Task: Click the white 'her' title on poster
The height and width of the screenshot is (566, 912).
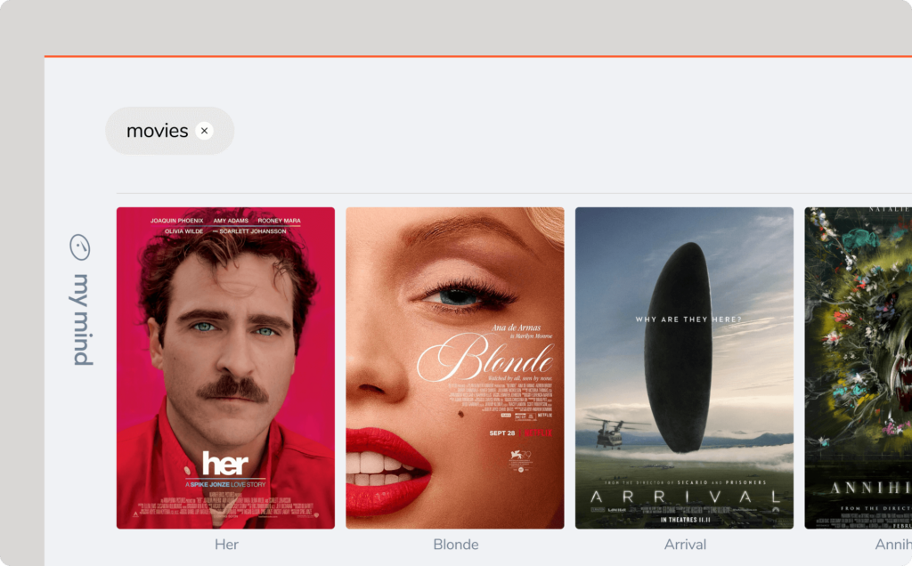Action: (x=225, y=464)
